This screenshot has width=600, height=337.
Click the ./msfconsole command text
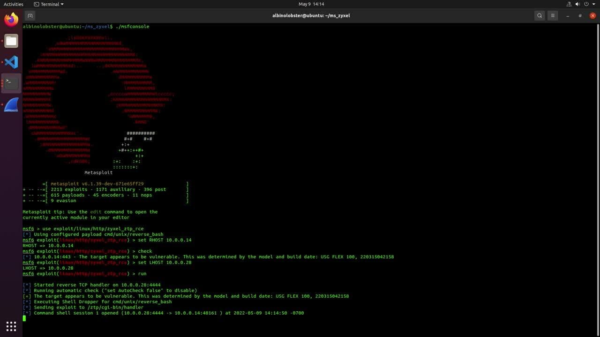point(132,27)
